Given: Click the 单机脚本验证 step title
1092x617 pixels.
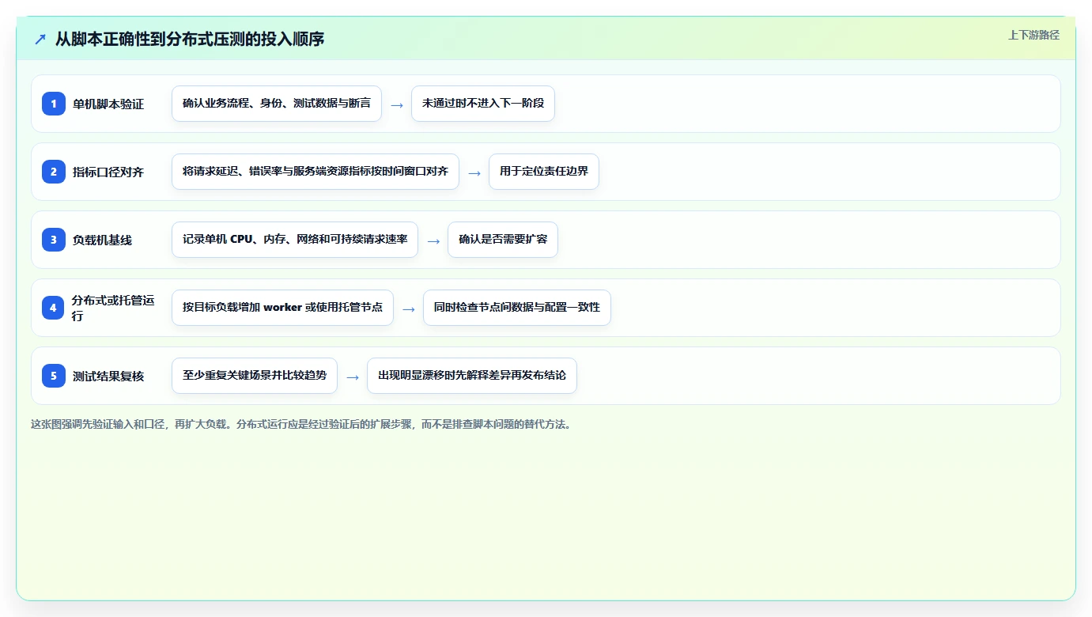Looking at the screenshot, I should tap(108, 104).
